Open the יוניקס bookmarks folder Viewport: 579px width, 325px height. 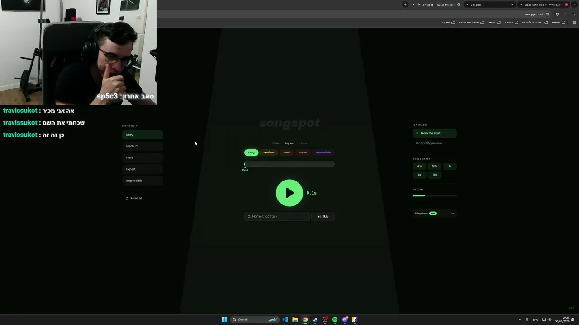coord(449,23)
